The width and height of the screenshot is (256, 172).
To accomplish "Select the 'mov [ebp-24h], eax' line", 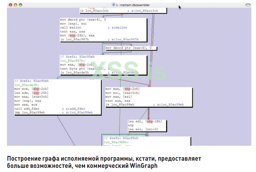I will point(77,35).
